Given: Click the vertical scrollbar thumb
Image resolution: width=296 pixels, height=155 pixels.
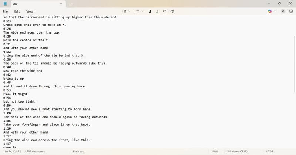Looking at the screenshot, I should pos(295,64).
